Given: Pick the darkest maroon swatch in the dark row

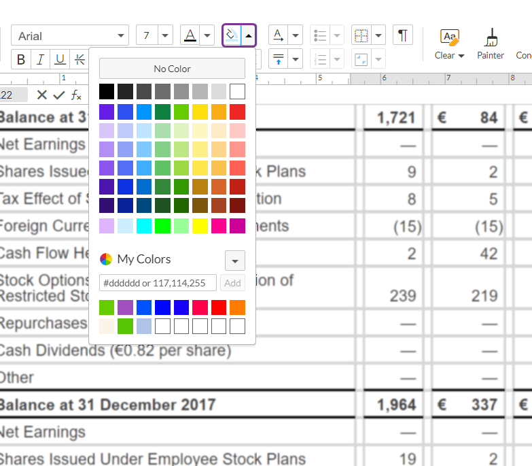Looking at the screenshot, I should 237,205.
